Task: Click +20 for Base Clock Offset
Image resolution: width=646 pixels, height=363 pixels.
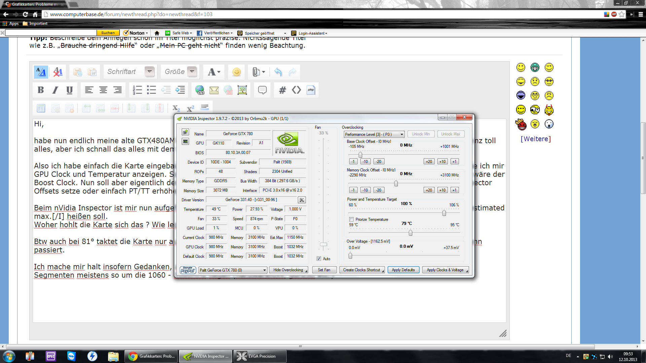Action: coord(429,162)
